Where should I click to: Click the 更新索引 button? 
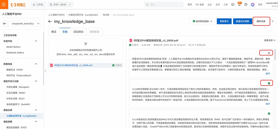click(x=224, y=21)
